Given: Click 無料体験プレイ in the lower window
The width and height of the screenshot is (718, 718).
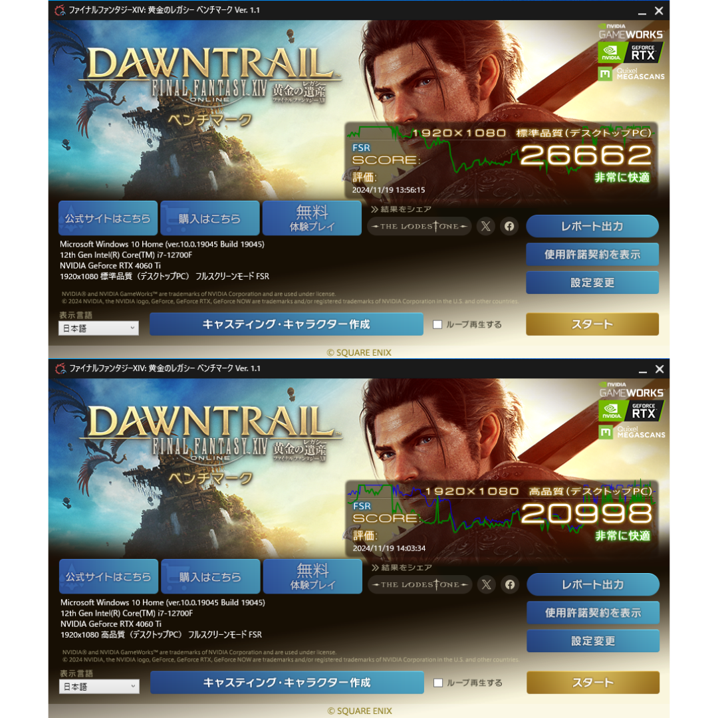Looking at the screenshot, I should [x=312, y=576].
